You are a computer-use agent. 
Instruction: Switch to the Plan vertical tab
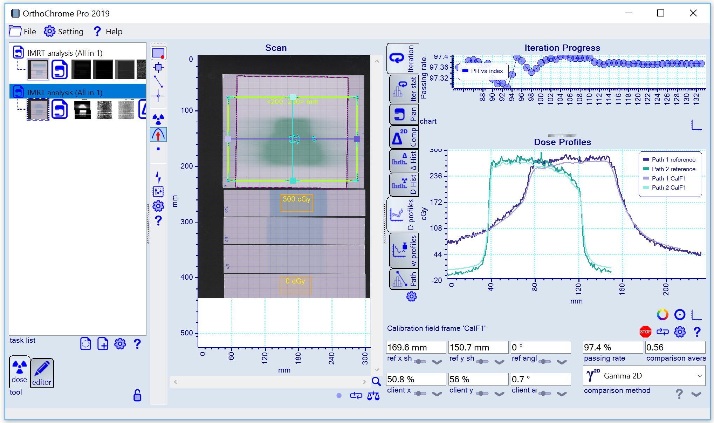[x=404, y=114]
